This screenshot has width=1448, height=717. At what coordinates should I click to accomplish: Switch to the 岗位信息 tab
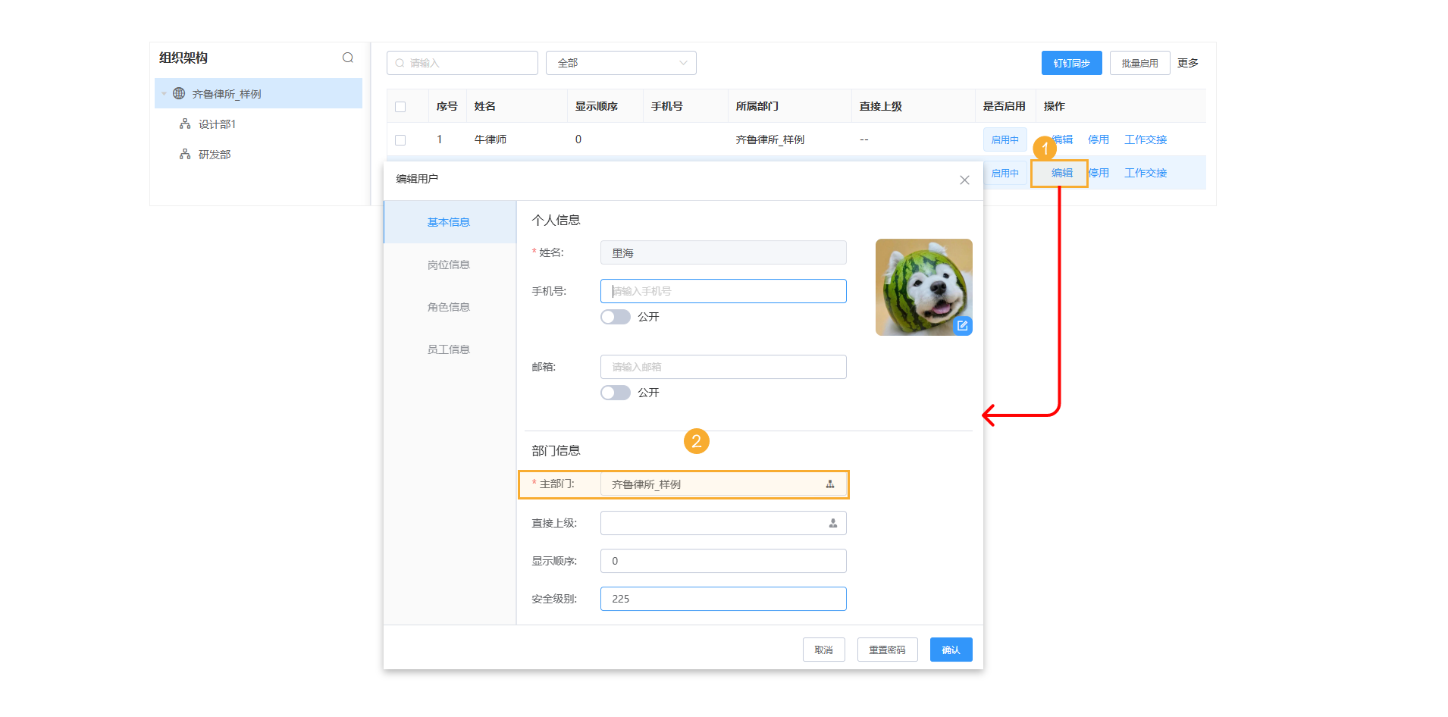[448, 265]
